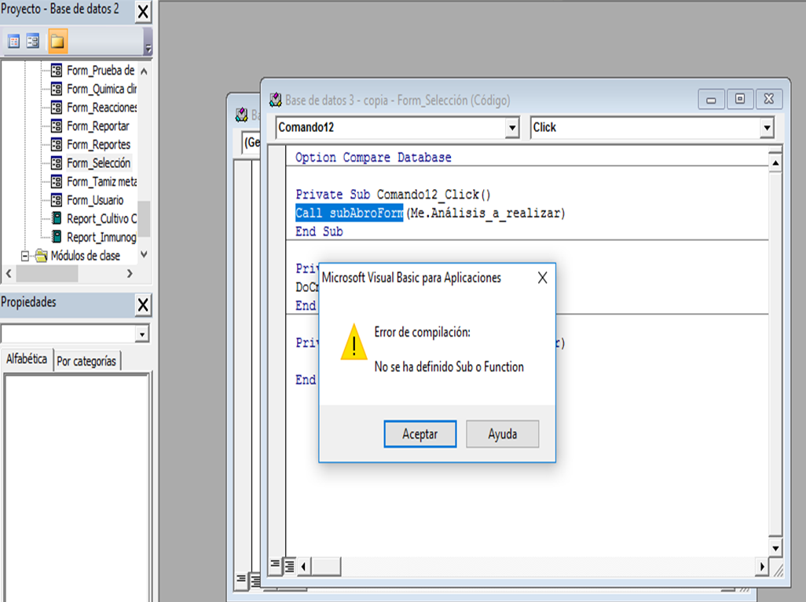806x602 pixels.
Task: Click Ayuda in the error dialog
Action: coord(502,434)
